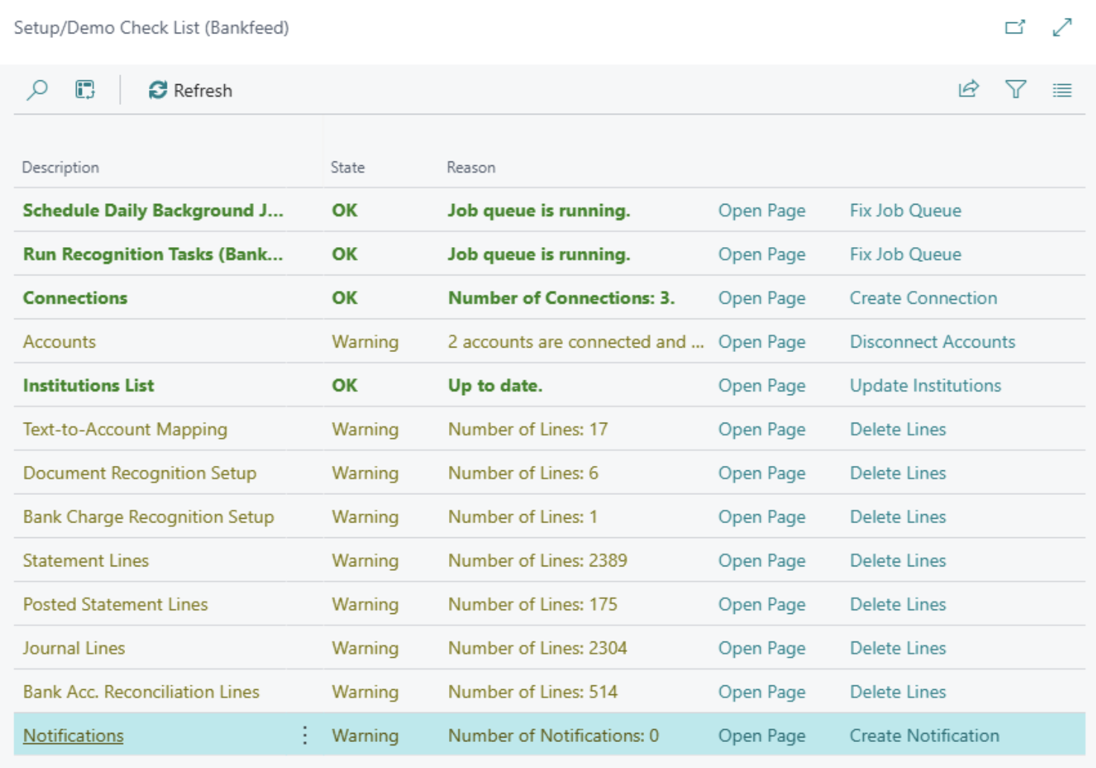Click Fix Job Queue for Schedule Daily Background row
This screenshot has width=1096, height=768.
coord(905,211)
